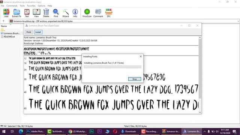Open Adobe Premiere Pro from taskbar
240x135 pixels.
[x=99, y=132]
